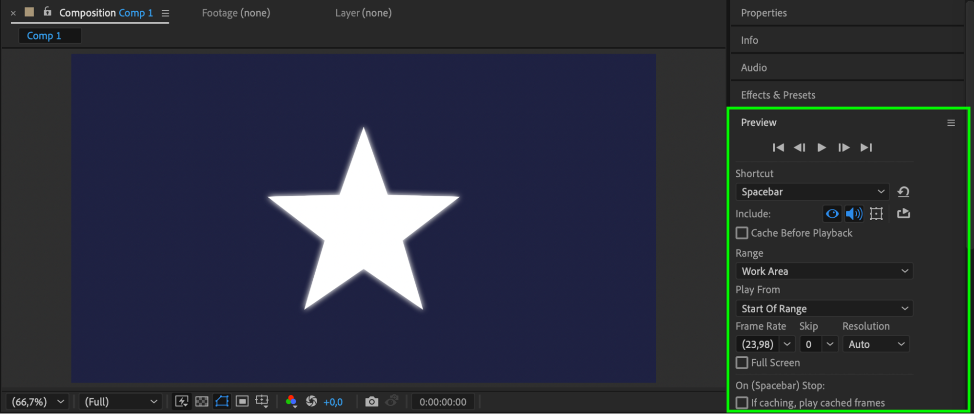Reset the preview shortcut settings icon
Image resolution: width=974 pixels, height=414 pixels.
tap(903, 192)
